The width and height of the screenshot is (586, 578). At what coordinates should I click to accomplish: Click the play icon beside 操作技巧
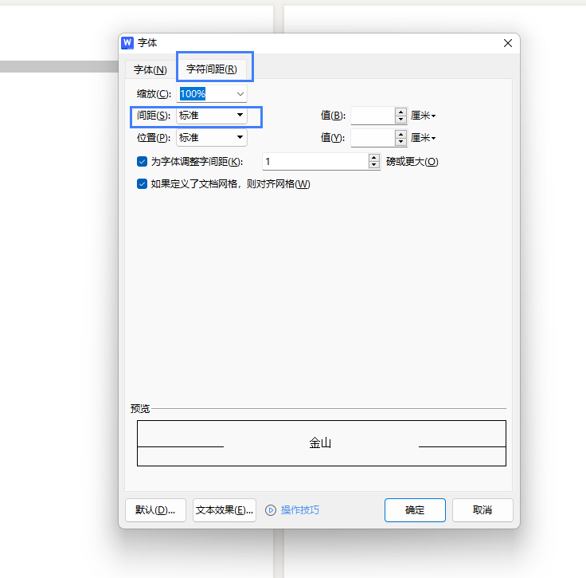click(271, 510)
